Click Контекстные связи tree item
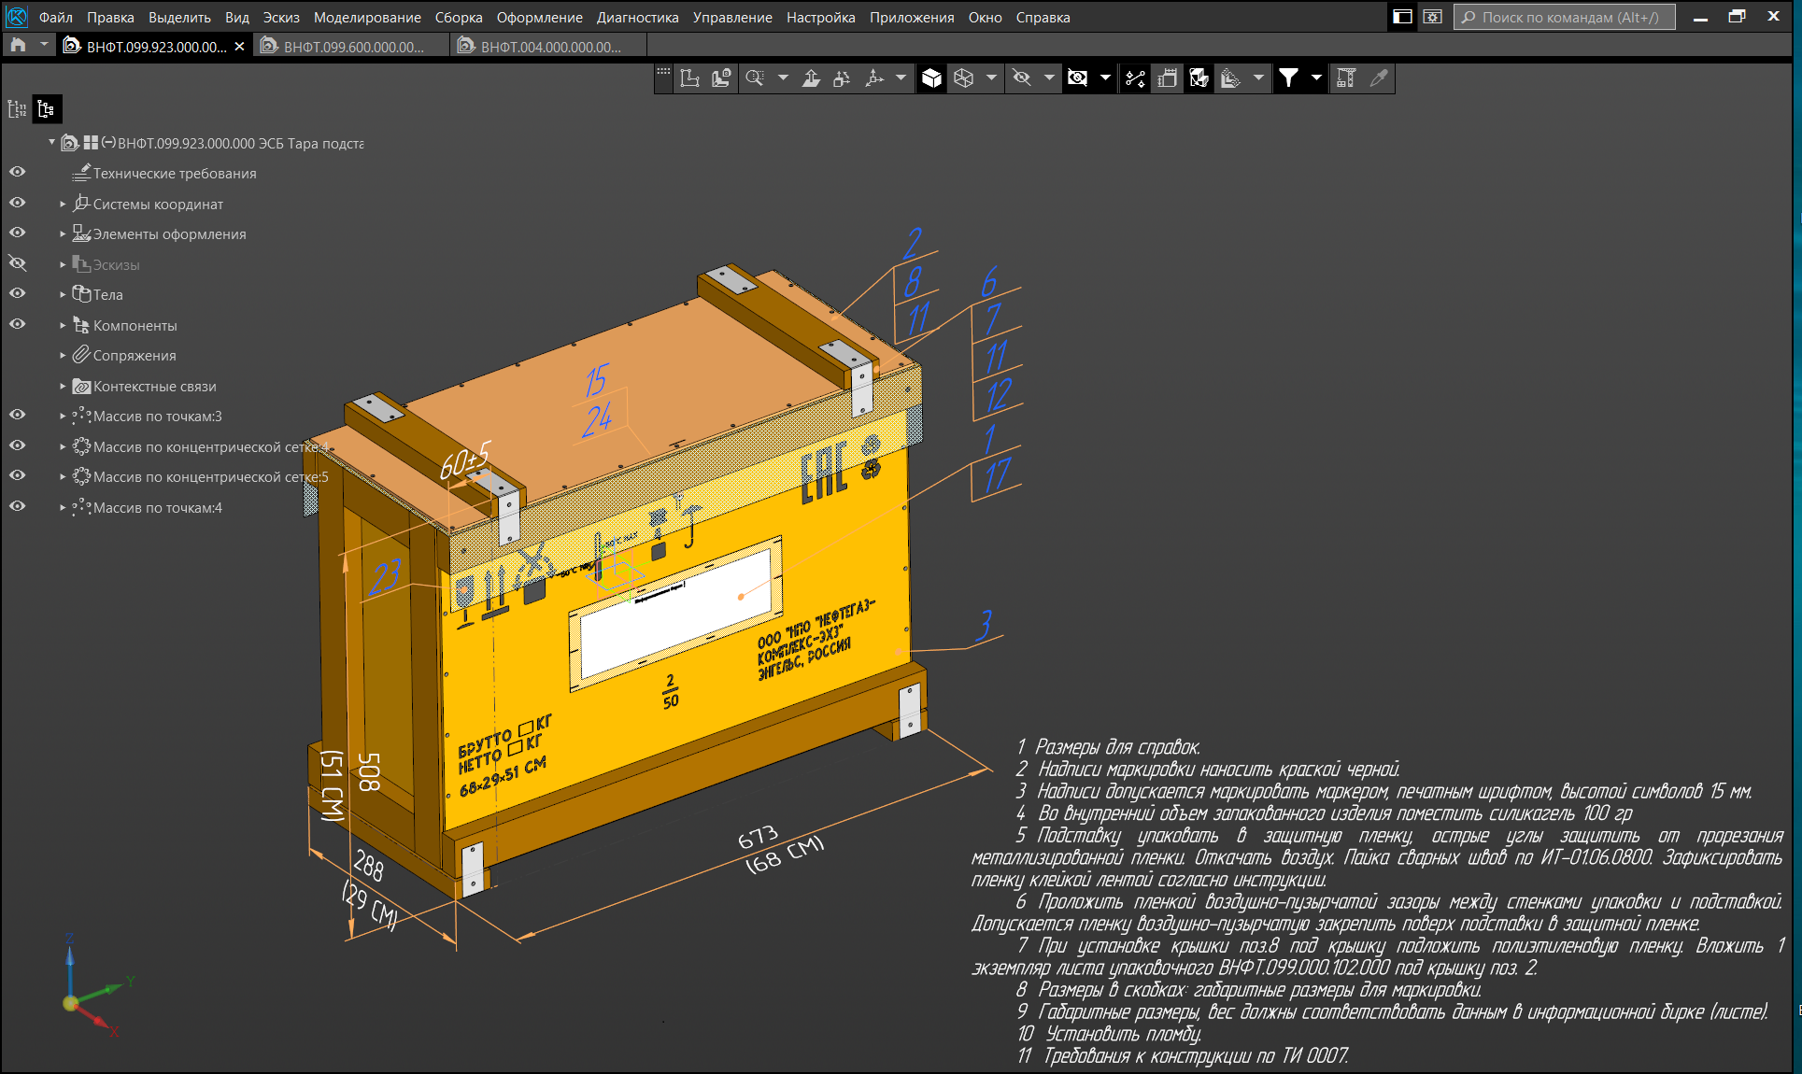 [154, 387]
